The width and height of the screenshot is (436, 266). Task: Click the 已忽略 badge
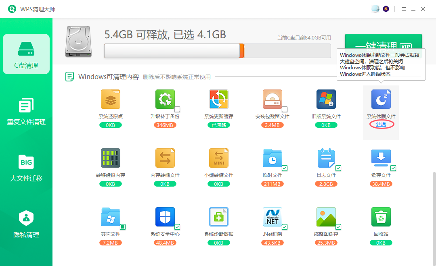tap(219, 125)
